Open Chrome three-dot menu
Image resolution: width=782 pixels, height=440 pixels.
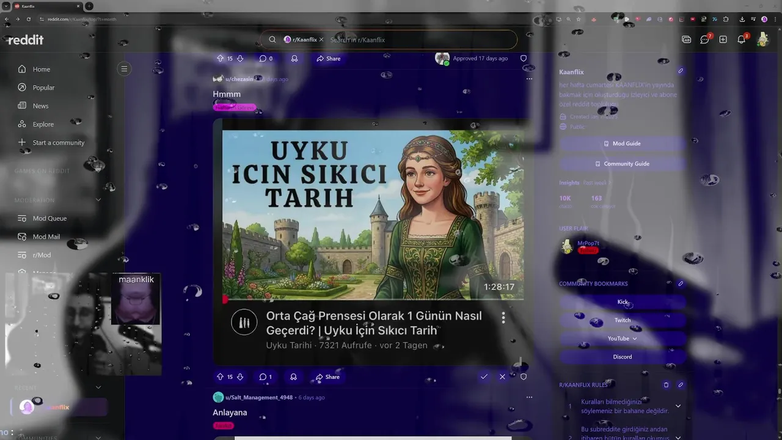pyautogui.click(x=774, y=19)
